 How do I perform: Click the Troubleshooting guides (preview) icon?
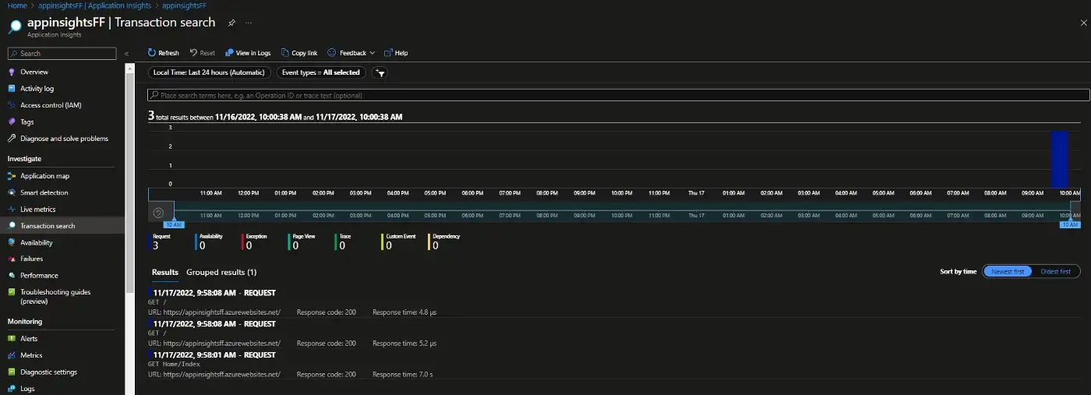[12, 292]
